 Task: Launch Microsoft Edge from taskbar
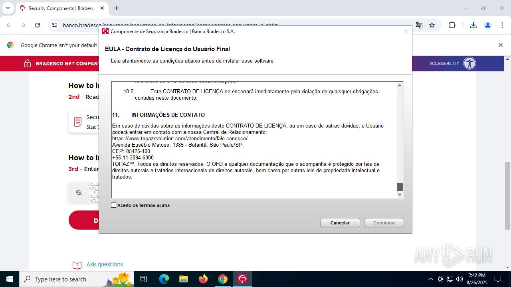[164, 279]
